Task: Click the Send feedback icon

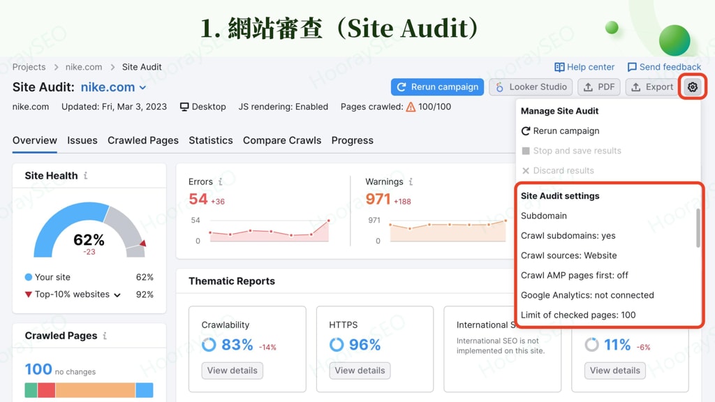Action: 632,66
